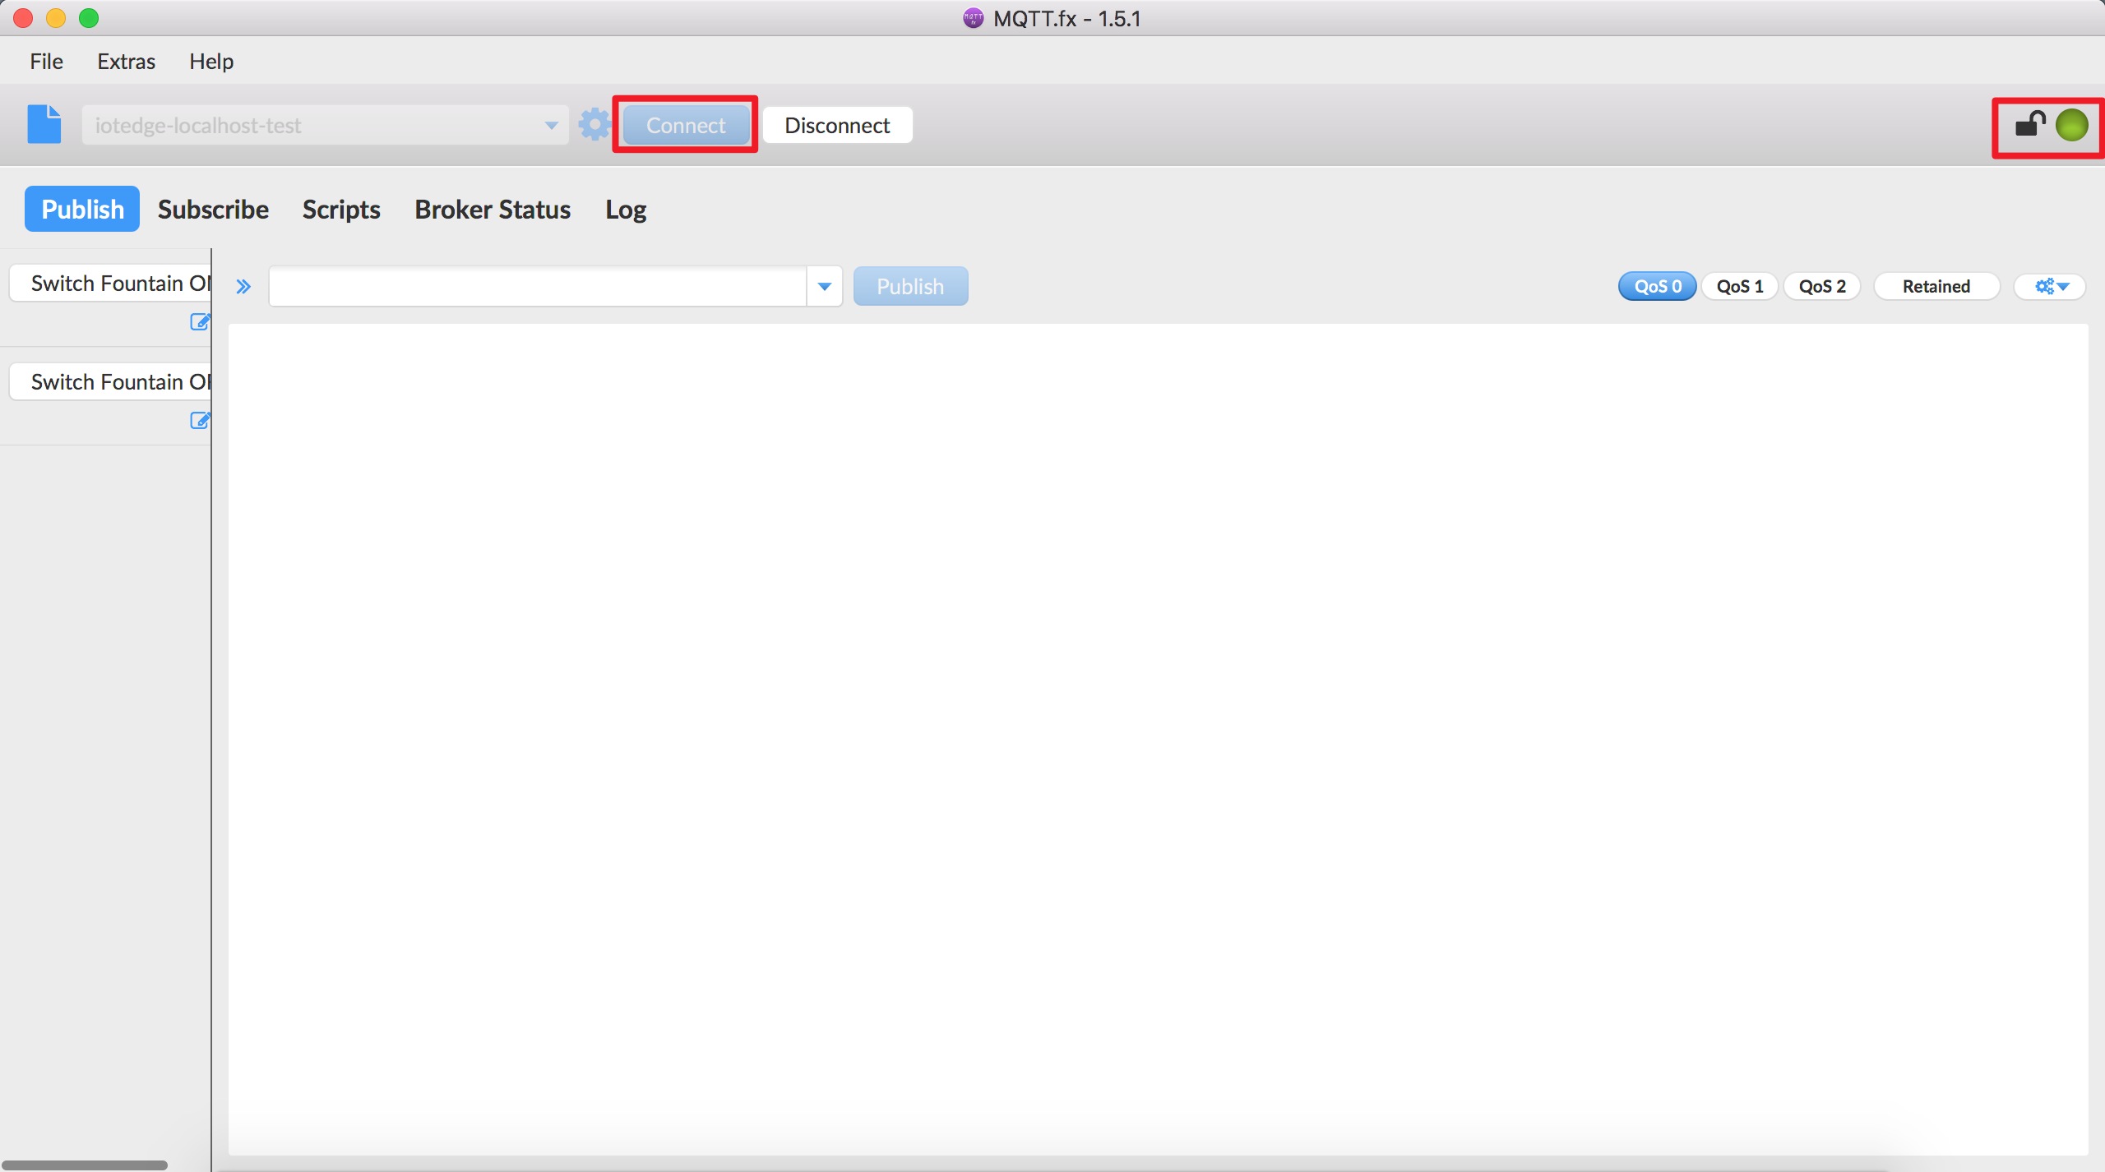Click the additional options icon top-right
This screenshot has width=2105, height=1172.
click(x=2050, y=286)
